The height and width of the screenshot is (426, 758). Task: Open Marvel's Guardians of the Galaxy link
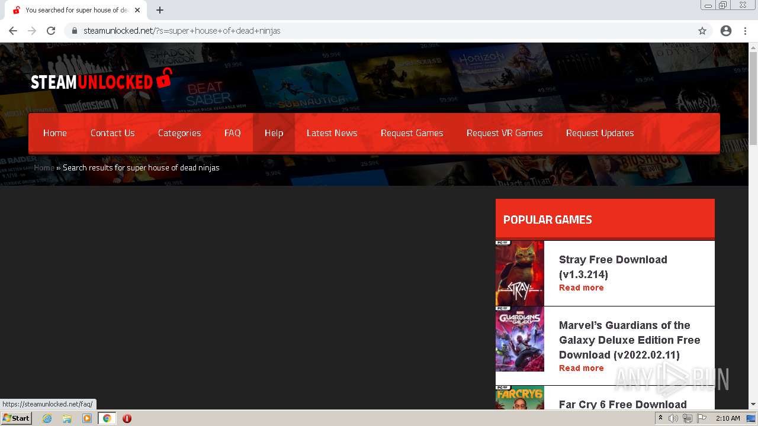tap(629, 340)
